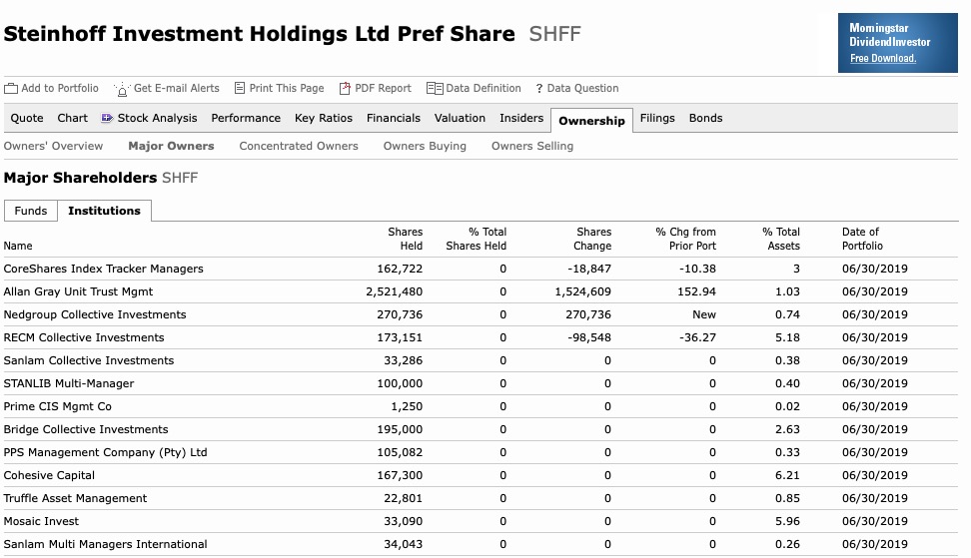Screen dimensions: 971x558
Task: Show the Owners Buying list
Action: [425, 146]
